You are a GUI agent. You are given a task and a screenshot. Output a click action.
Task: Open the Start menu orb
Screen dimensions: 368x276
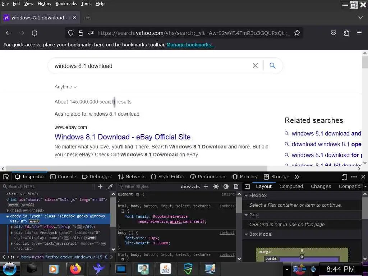9,269
